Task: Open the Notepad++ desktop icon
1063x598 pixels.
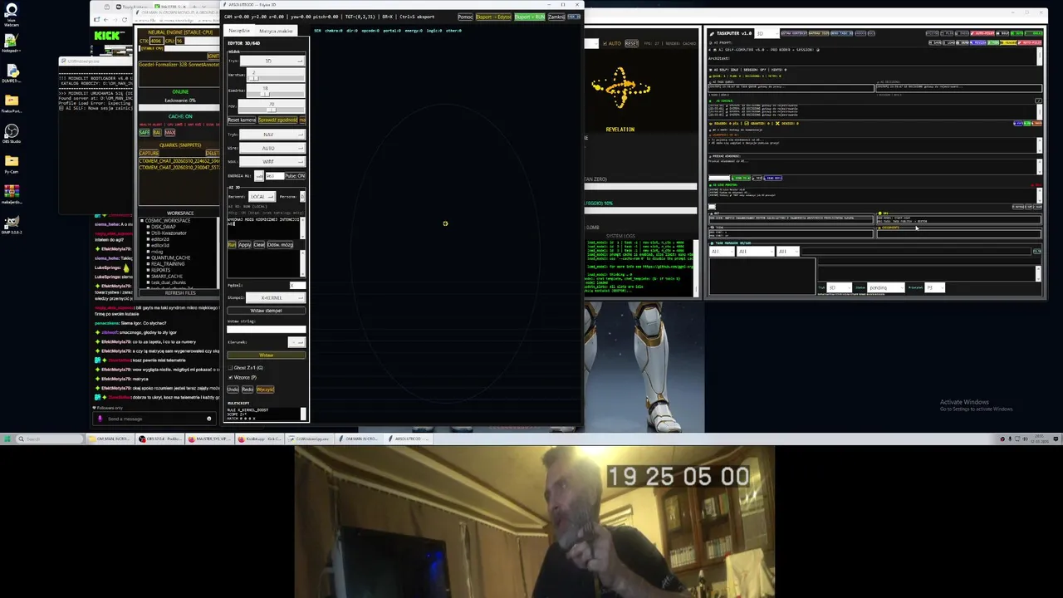Action: pyautogui.click(x=12, y=42)
